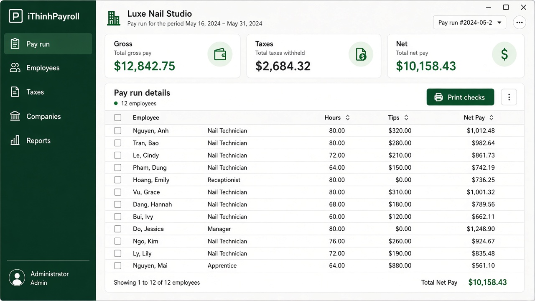The height and width of the screenshot is (301, 535).
Task: Click the Print checks button
Action: pos(460,97)
